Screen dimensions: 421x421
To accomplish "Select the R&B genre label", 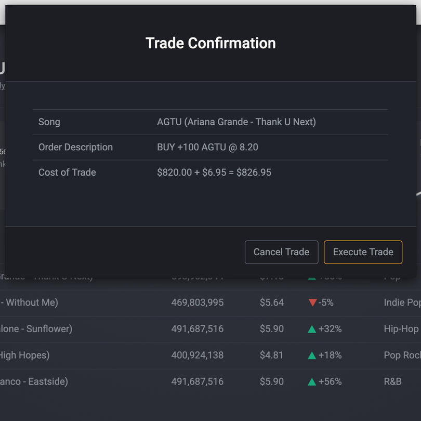I will click(392, 382).
